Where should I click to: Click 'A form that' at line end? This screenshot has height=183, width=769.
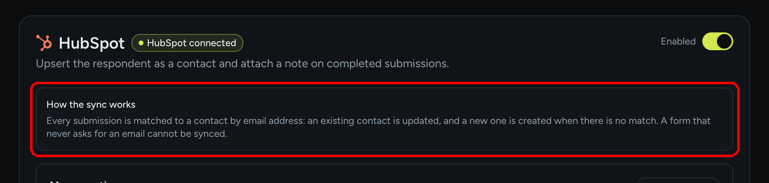pos(685,121)
